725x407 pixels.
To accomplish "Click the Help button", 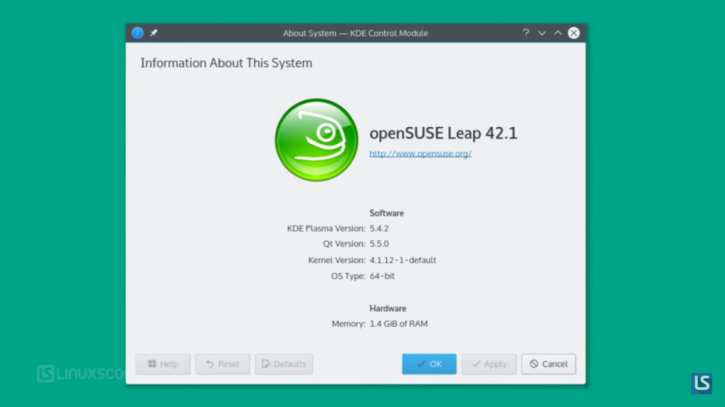I will pyautogui.click(x=163, y=364).
